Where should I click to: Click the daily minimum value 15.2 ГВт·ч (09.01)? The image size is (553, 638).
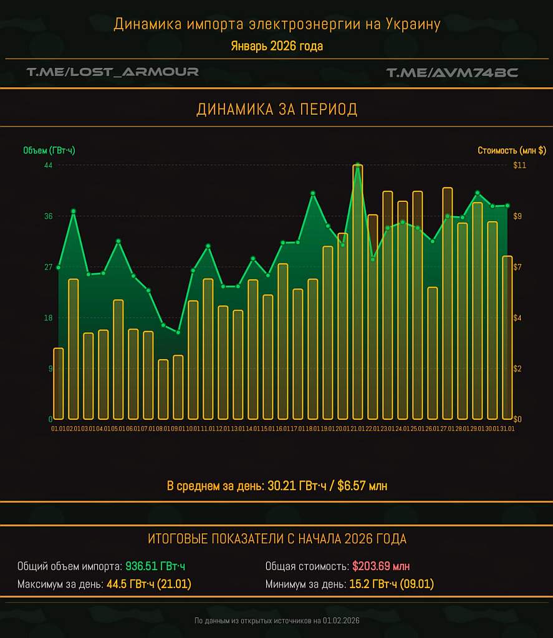391,584
